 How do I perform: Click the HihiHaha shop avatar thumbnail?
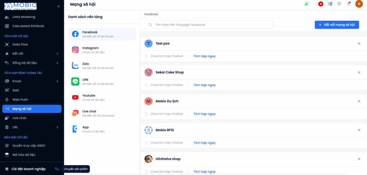(148, 159)
